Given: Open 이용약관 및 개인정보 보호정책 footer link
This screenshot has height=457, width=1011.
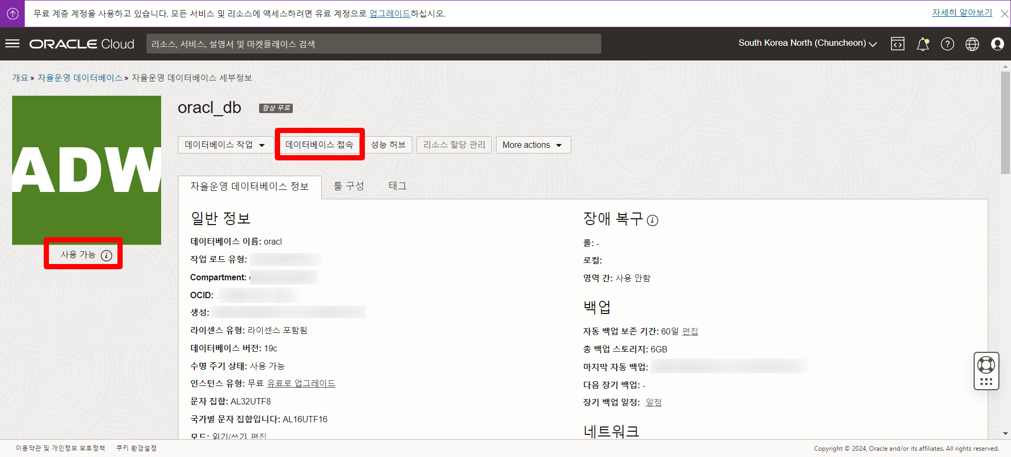Looking at the screenshot, I should coord(60,448).
